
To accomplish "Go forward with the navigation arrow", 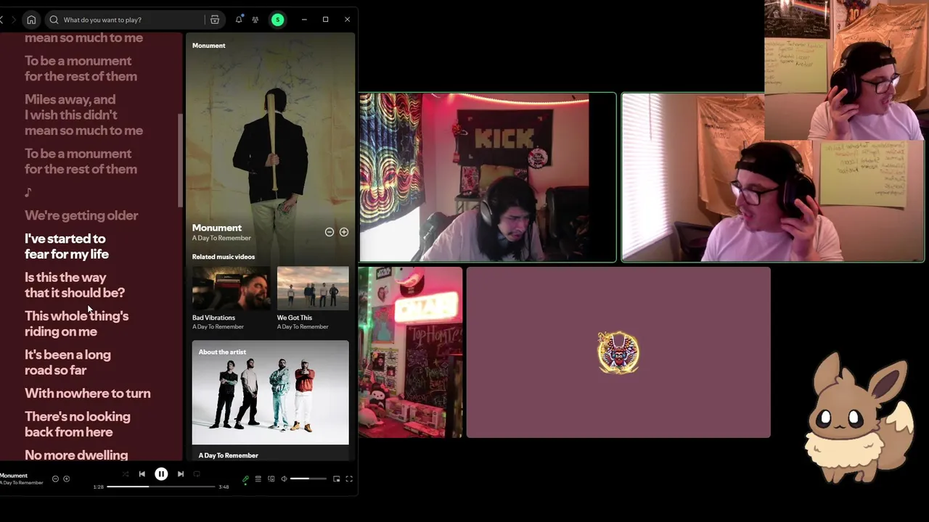I will click(12, 20).
